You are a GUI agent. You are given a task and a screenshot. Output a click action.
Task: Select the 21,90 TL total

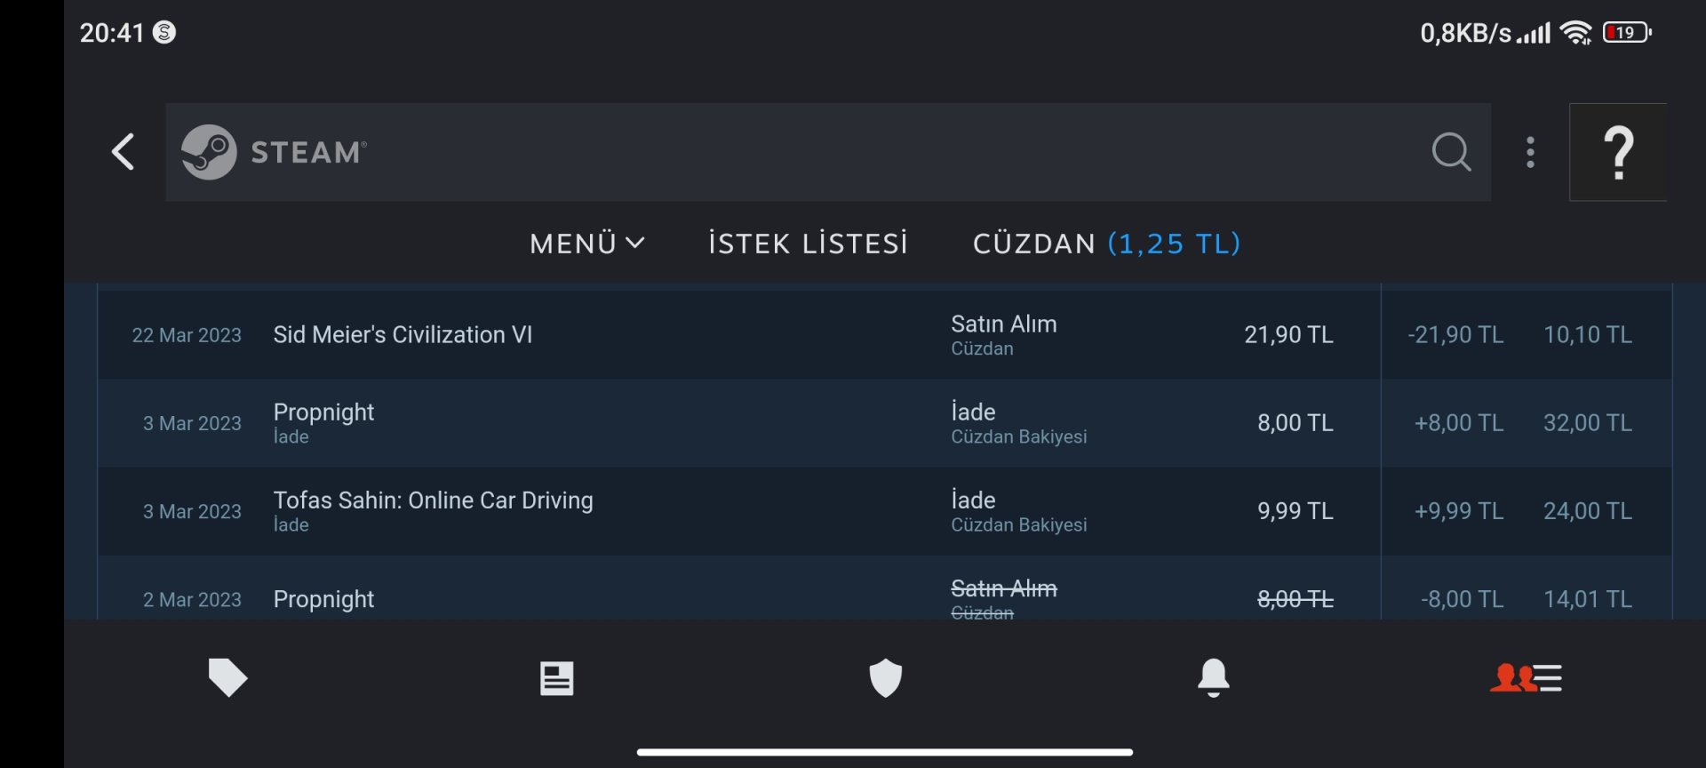click(1288, 335)
